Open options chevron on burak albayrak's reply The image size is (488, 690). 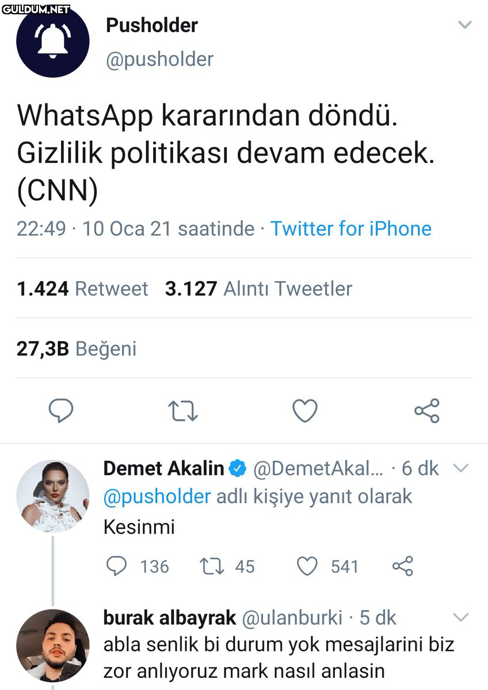click(x=462, y=618)
